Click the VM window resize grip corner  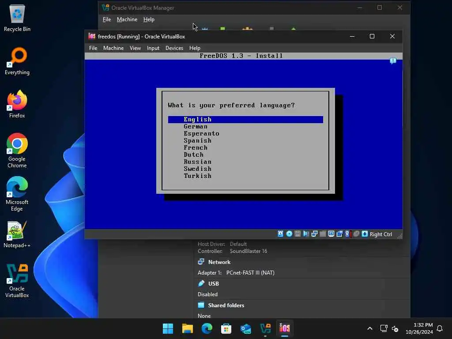pos(399,236)
